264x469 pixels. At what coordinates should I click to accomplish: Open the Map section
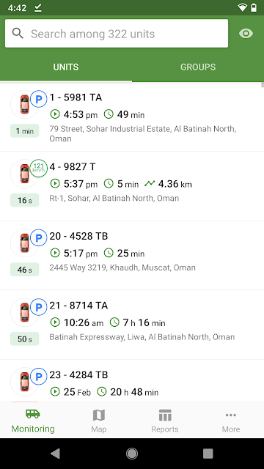[99, 421]
